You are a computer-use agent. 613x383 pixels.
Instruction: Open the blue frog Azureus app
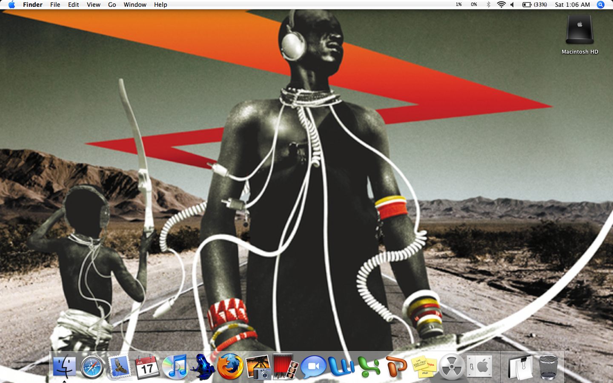coord(202,366)
